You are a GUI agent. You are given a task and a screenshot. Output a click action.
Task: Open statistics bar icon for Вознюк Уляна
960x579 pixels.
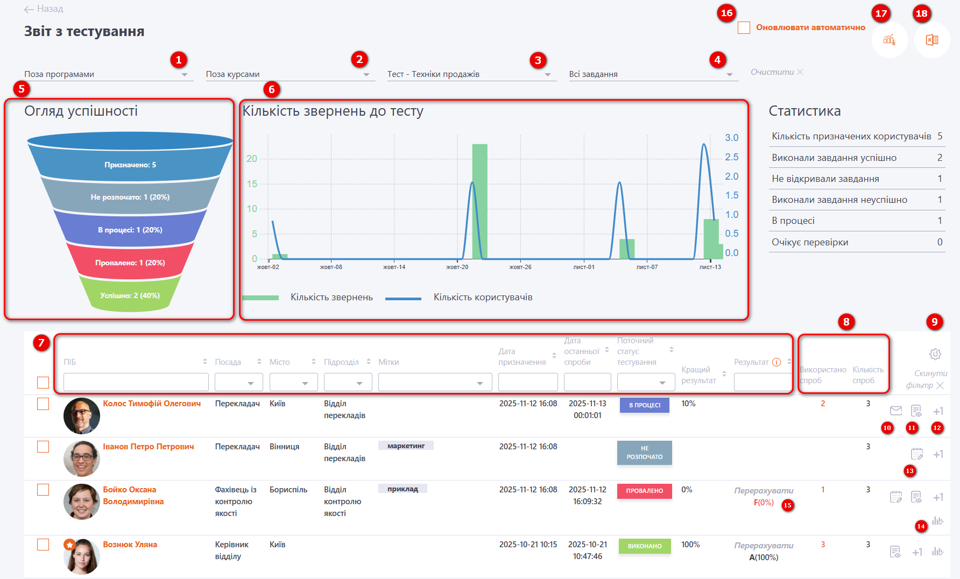click(937, 552)
